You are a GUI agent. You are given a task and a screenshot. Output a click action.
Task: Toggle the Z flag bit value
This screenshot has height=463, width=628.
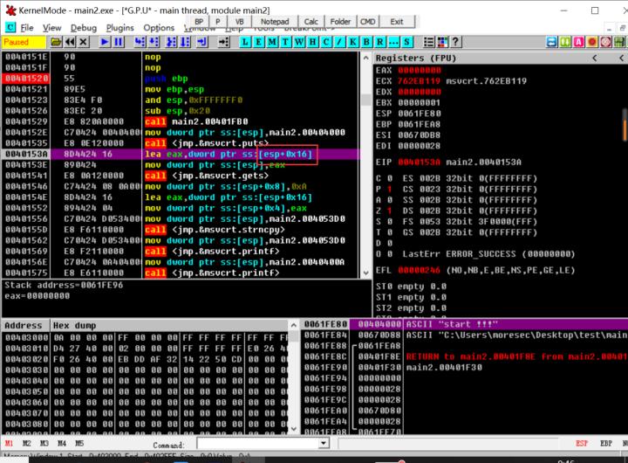(x=390, y=211)
